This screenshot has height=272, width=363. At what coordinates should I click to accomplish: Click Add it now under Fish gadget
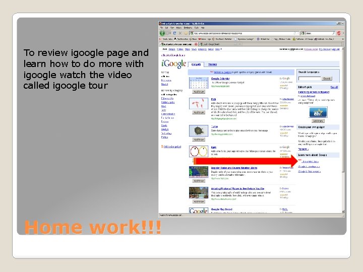click(199, 112)
